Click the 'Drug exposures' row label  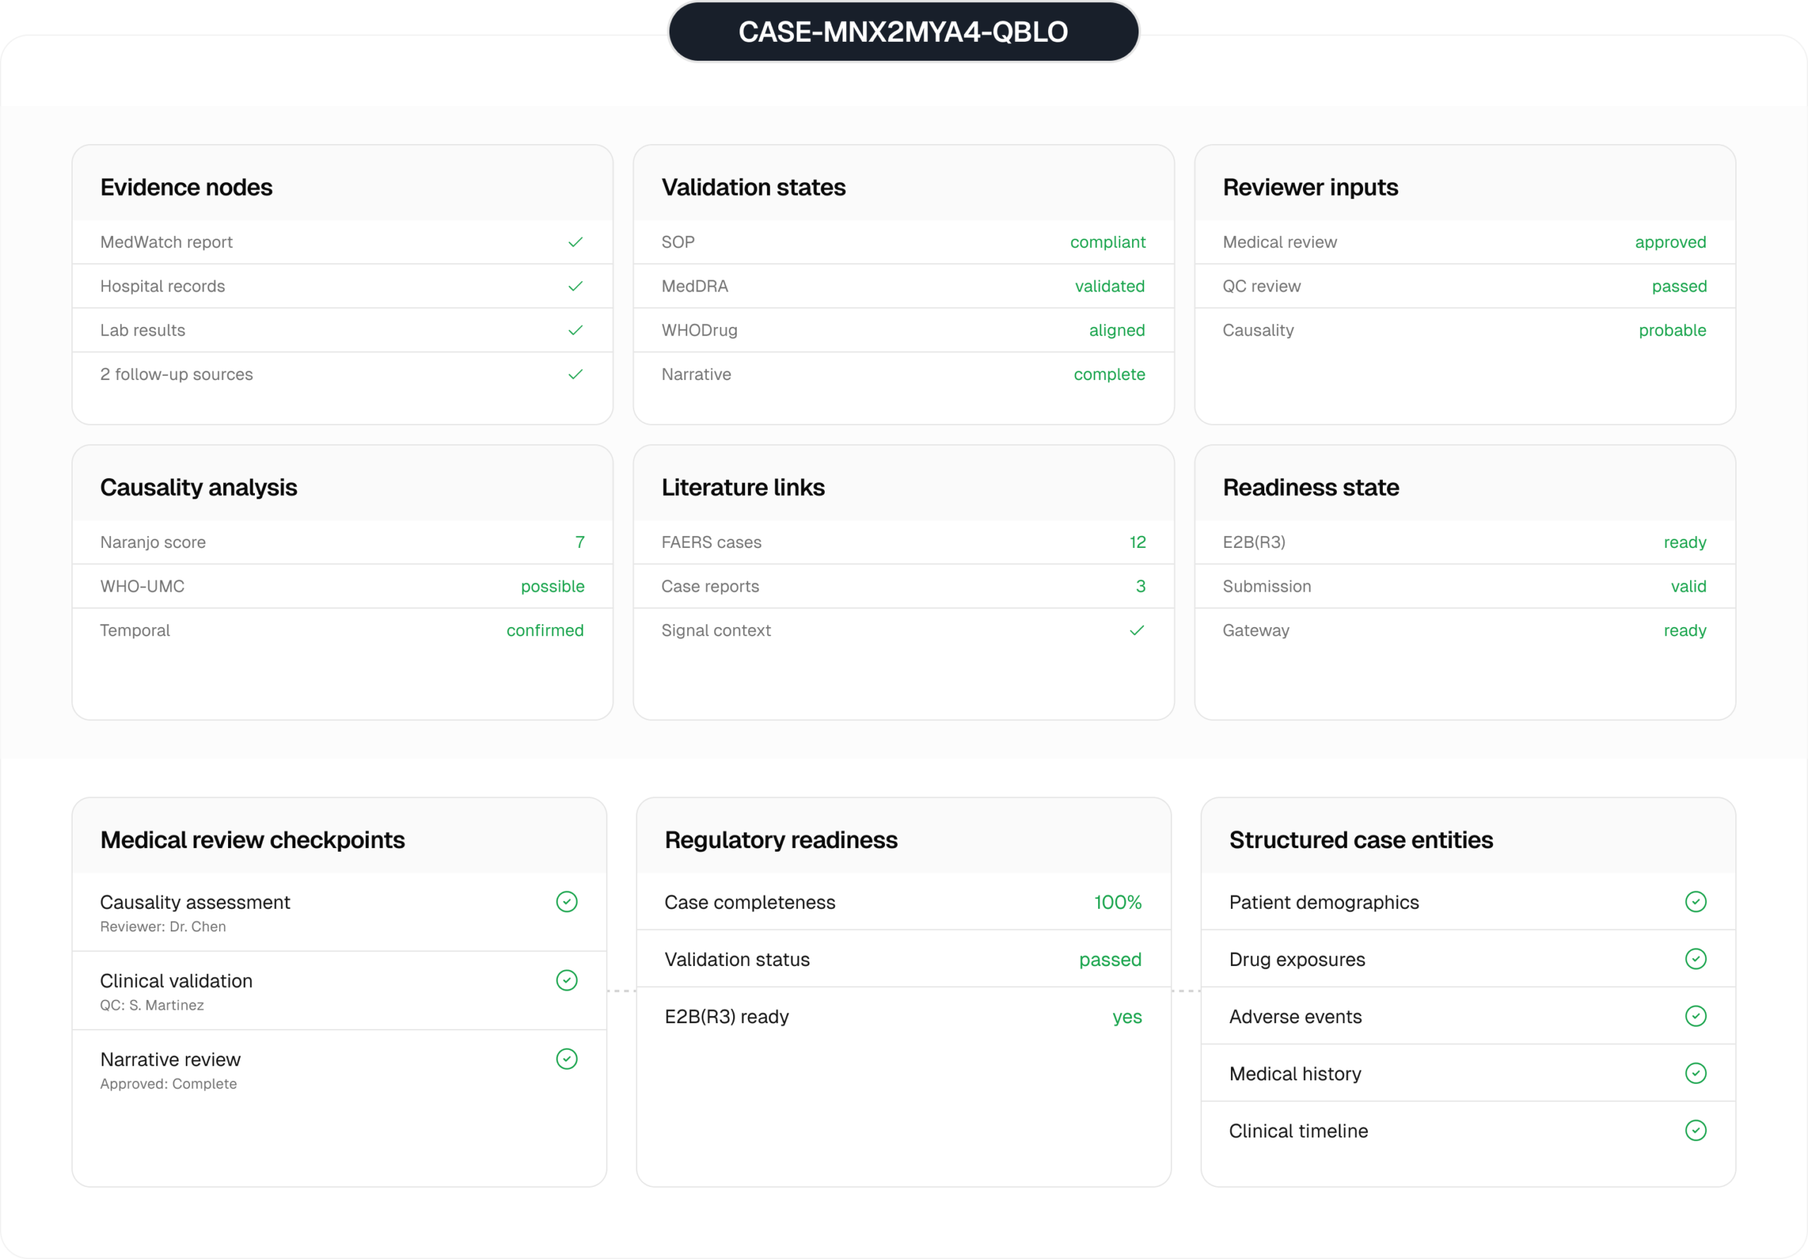1297,960
